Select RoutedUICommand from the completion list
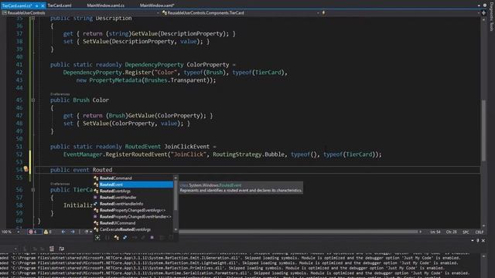This screenshot has width=495, height=278. 133,223
